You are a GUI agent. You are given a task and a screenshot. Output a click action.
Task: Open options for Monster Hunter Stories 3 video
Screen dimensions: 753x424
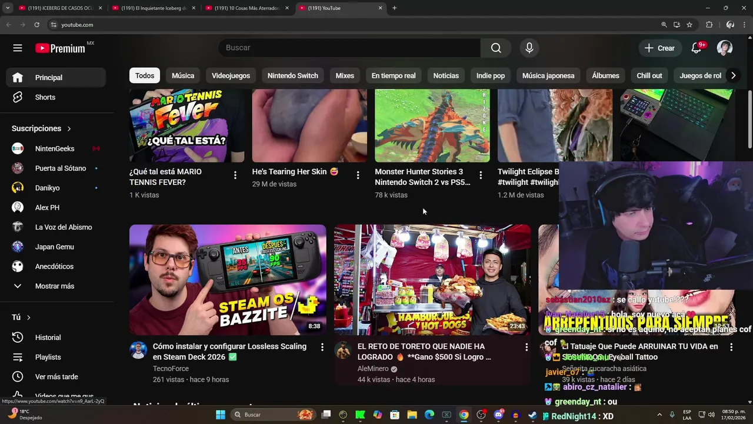(x=481, y=175)
